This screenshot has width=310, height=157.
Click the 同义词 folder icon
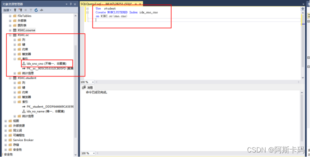10,131
